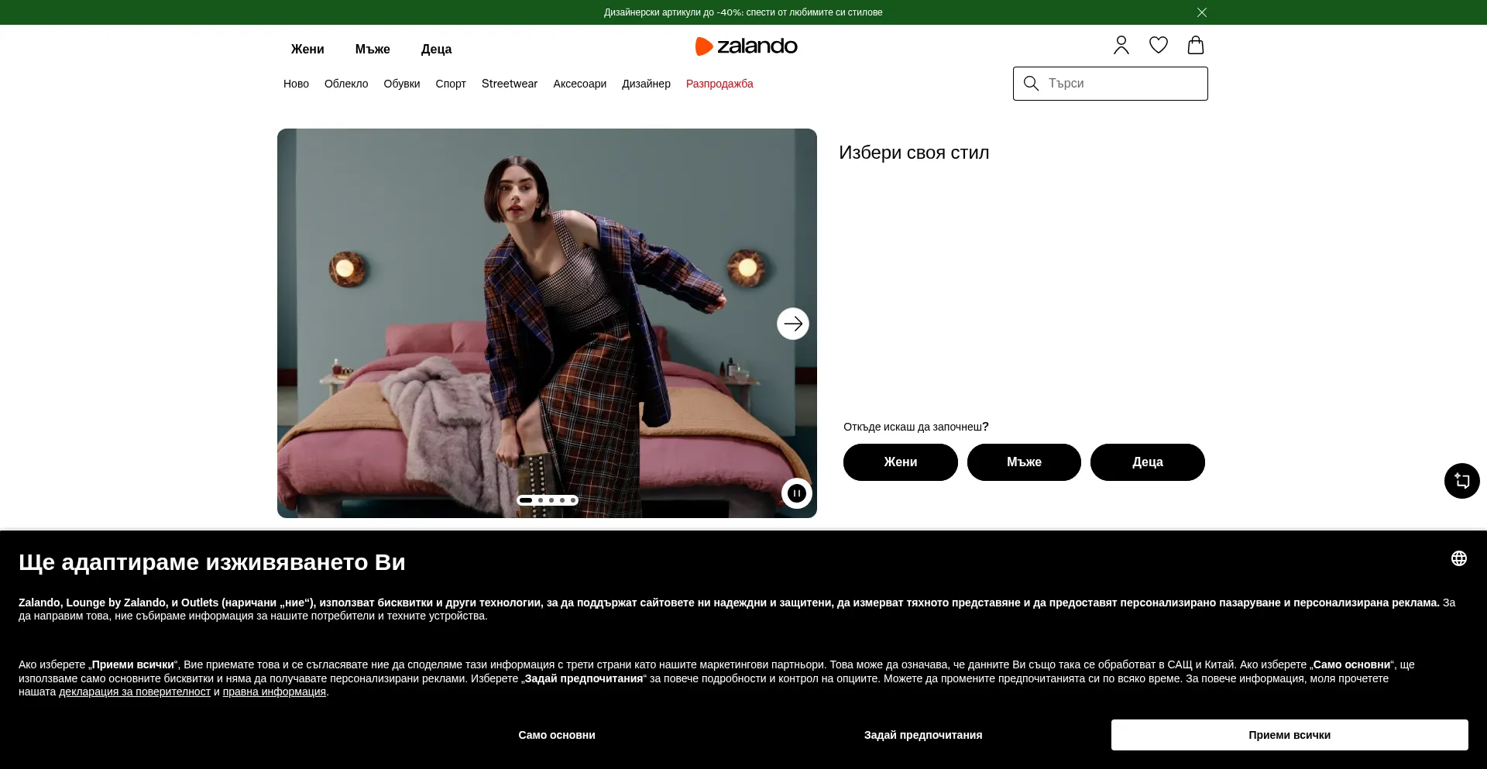Open the Ново menu
The height and width of the screenshot is (769, 1487).
296,84
